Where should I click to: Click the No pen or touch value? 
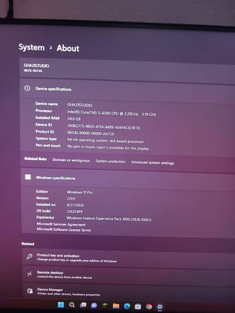click(108, 147)
